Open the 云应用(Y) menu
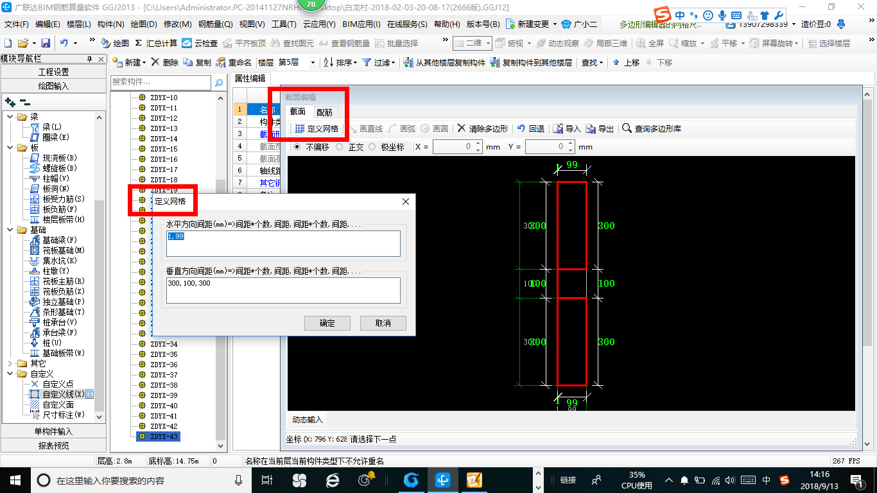The image size is (877, 493). (319, 24)
